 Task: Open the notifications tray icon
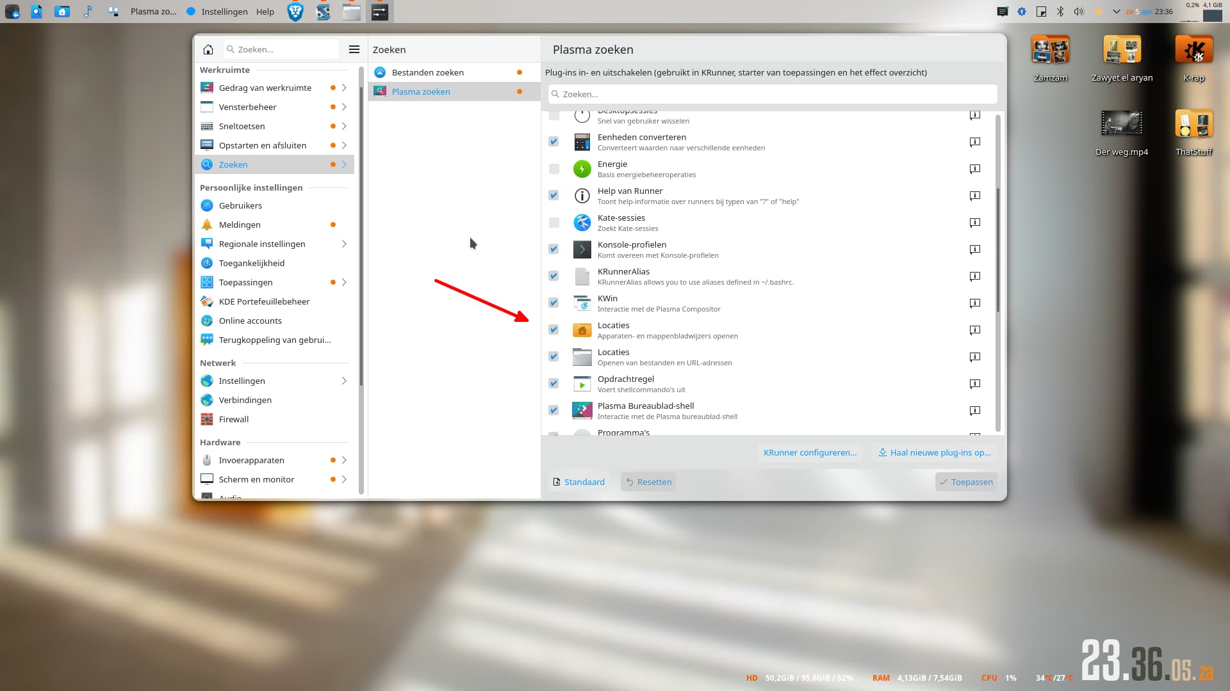(x=1003, y=12)
